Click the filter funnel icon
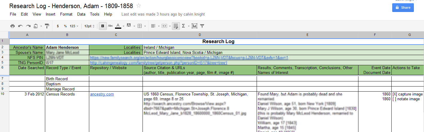 202,26
